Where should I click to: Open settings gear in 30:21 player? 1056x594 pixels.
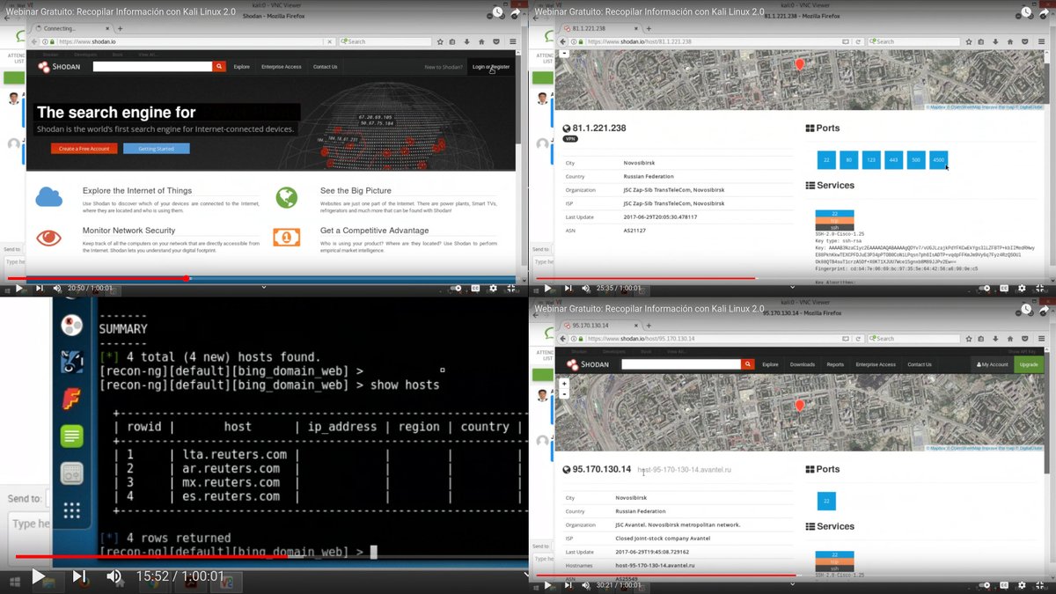coord(1022,584)
